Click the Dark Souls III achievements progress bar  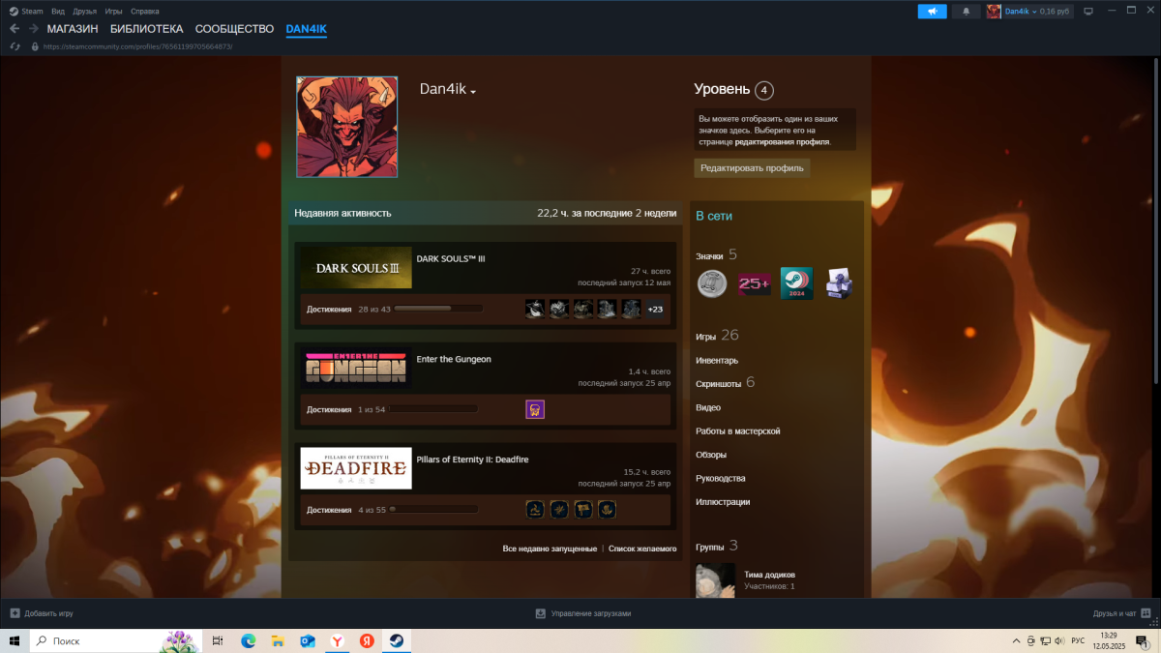tap(438, 309)
